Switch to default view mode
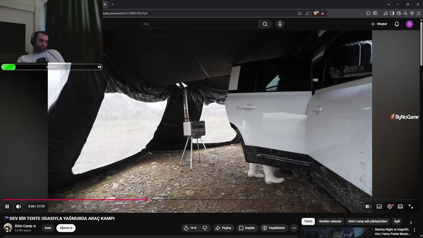The height and width of the screenshot is (238, 423). 400,206
